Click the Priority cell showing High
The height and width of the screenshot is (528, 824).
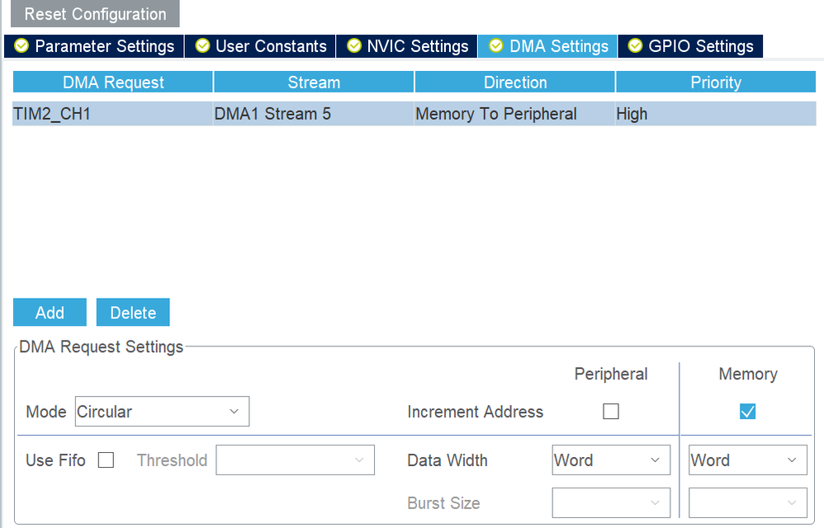(x=715, y=114)
